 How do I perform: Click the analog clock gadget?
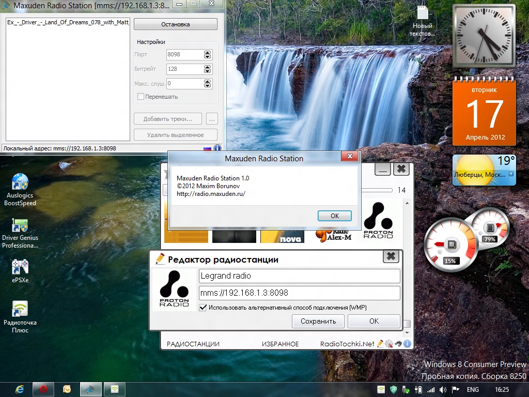484,36
